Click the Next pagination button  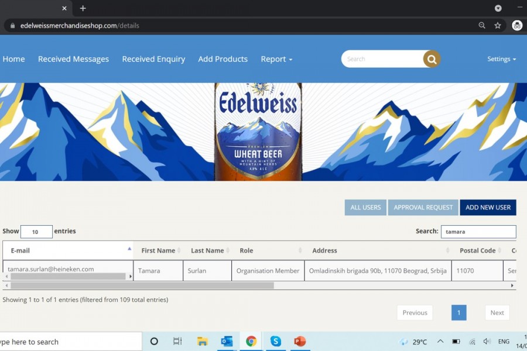[x=497, y=313]
